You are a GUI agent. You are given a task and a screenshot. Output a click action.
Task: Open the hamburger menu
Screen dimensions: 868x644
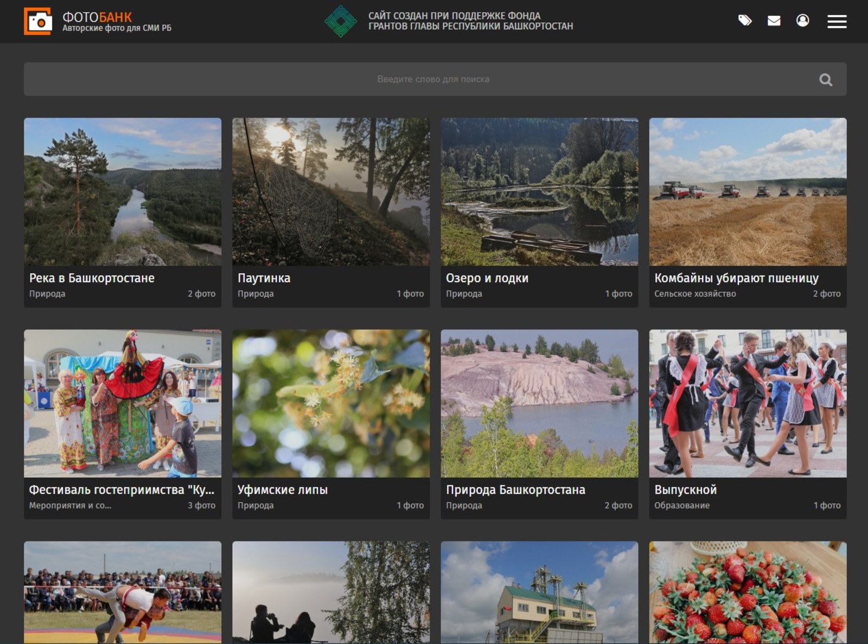(x=837, y=21)
